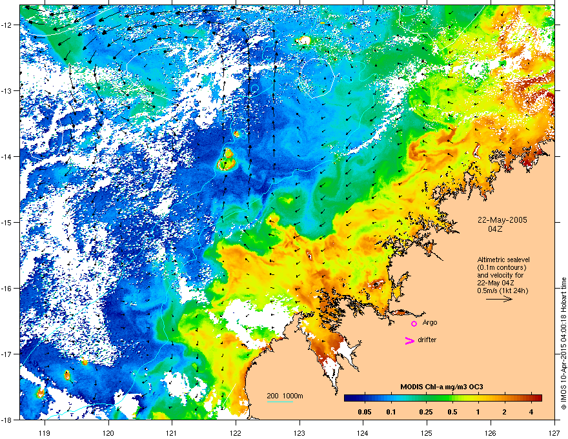The width and height of the screenshot is (568, 439).
Task: Click the "0.5m/s (1kt 24h)" text
Action: point(502,291)
